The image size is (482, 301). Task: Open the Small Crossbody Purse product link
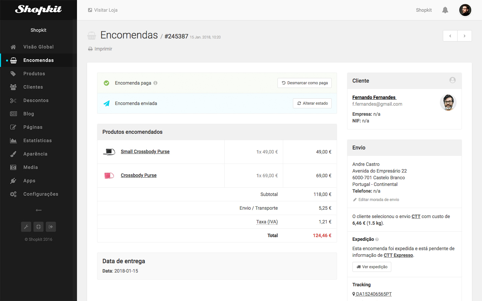click(x=145, y=151)
